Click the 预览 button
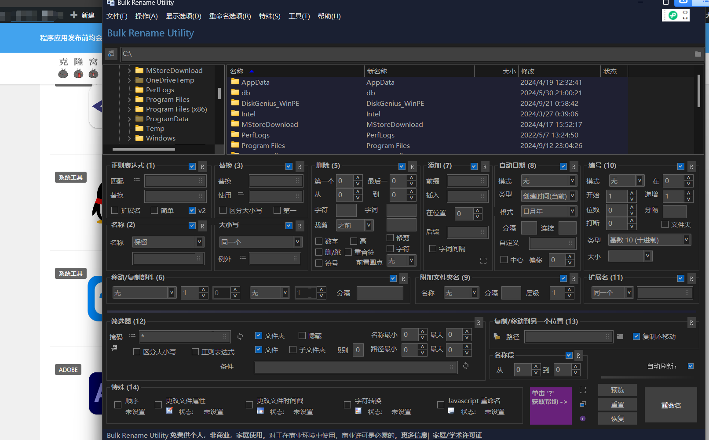The image size is (709, 440). tap(618, 390)
